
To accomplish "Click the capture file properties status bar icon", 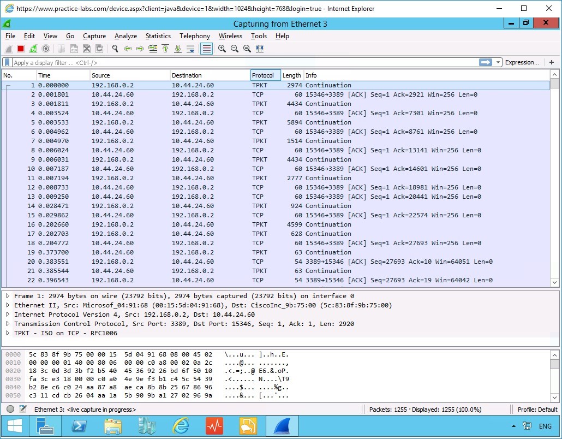I will point(23,409).
